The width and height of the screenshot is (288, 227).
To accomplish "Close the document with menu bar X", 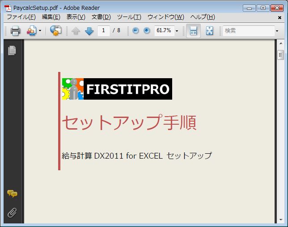I will (x=280, y=17).
